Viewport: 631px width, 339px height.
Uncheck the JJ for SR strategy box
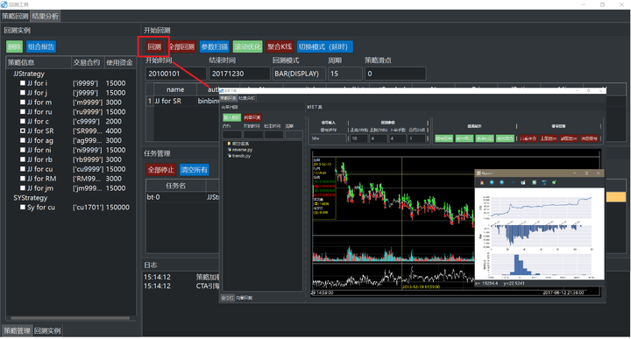point(23,131)
